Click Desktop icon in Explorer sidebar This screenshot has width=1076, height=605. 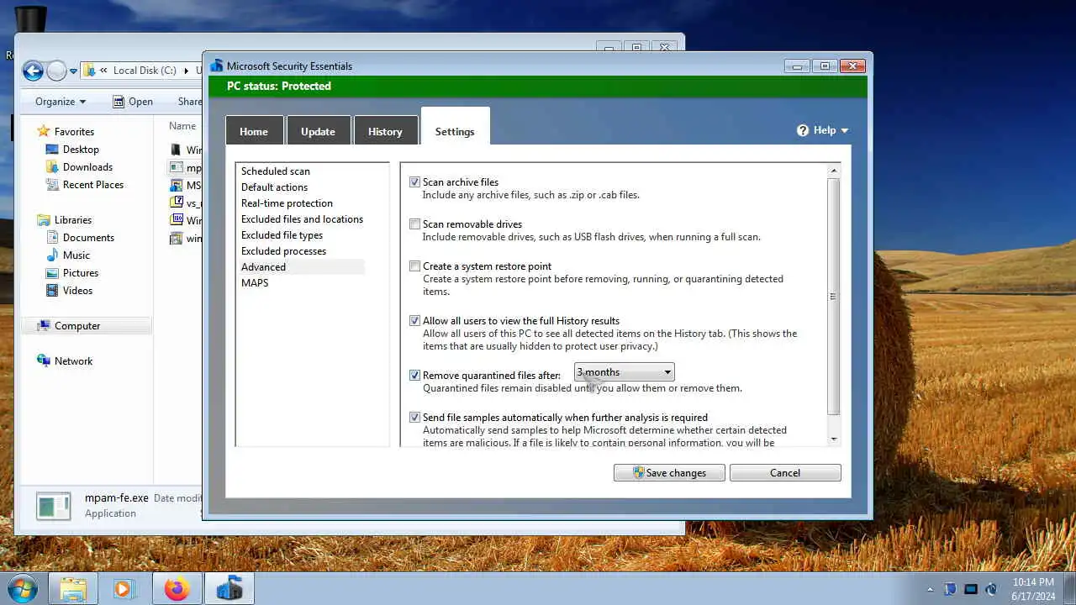(x=52, y=150)
